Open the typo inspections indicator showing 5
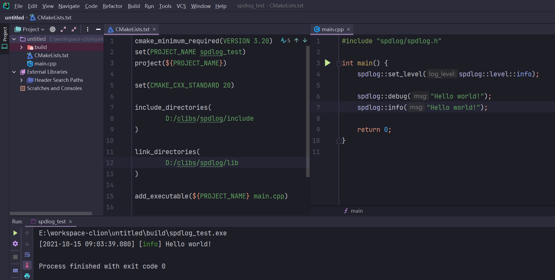The height and width of the screenshot is (280, 555). pyautogui.click(x=285, y=41)
